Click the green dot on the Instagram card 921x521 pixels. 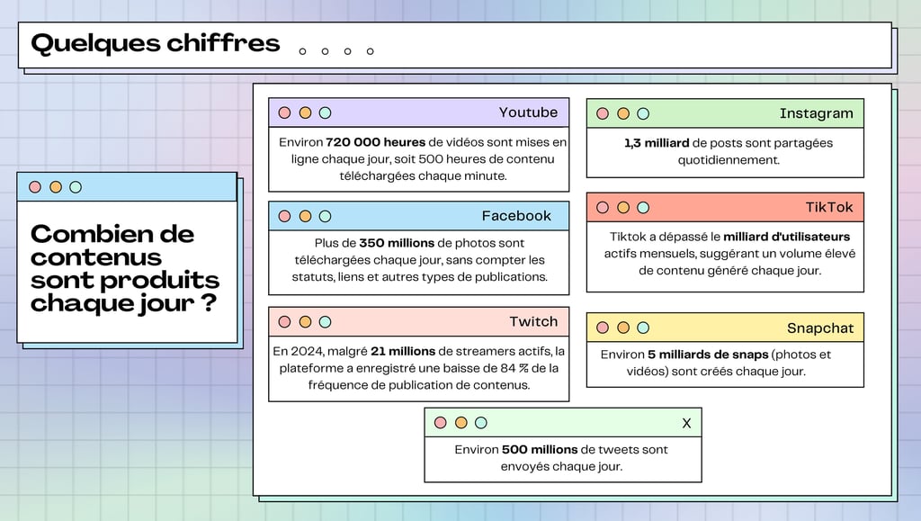(x=644, y=114)
